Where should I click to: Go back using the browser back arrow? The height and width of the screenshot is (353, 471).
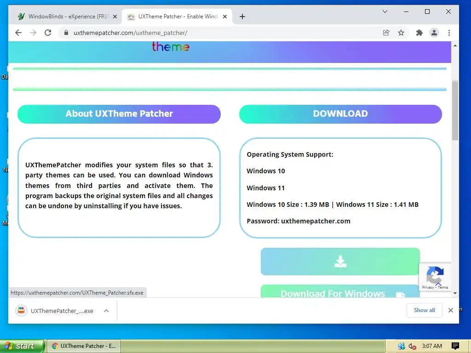tap(18, 33)
